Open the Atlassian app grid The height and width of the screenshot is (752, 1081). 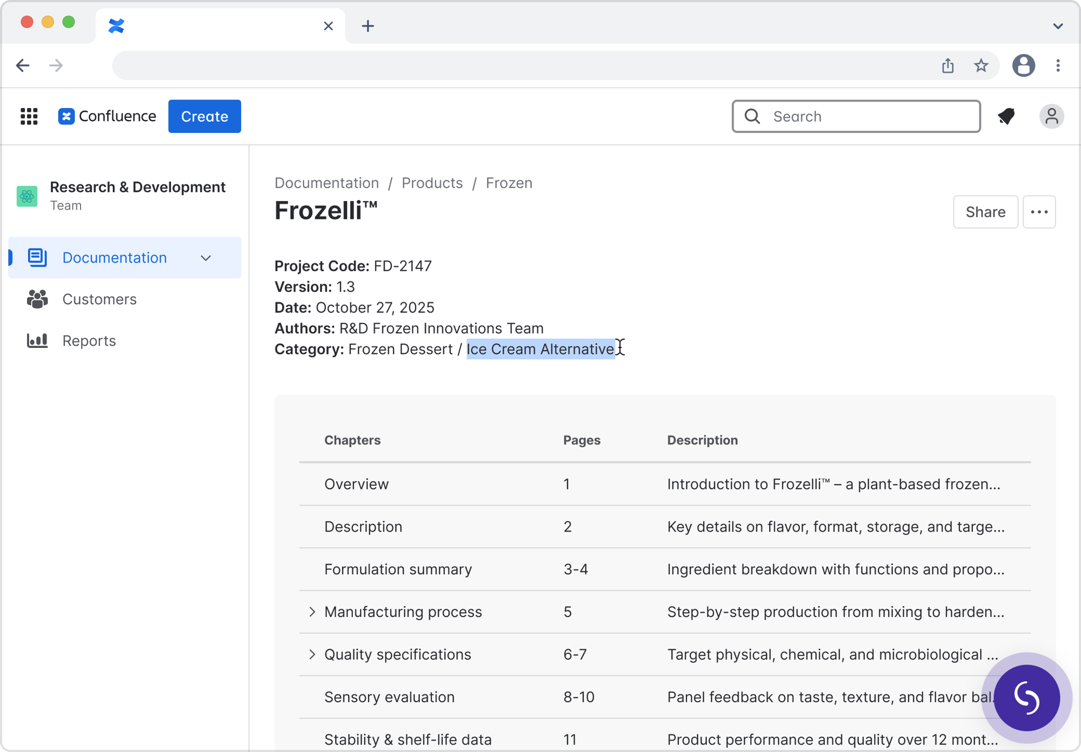click(29, 116)
